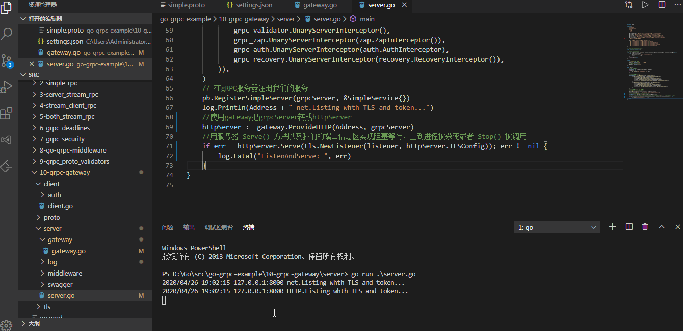Open the Search view

coord(7,34)
